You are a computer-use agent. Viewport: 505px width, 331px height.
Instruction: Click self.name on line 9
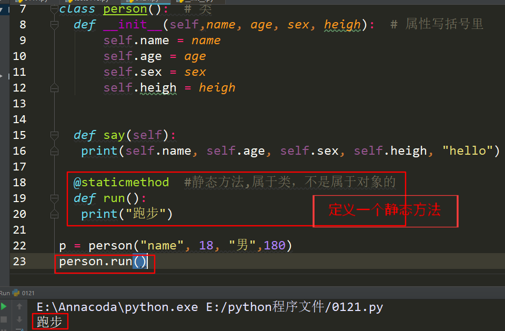136,41
